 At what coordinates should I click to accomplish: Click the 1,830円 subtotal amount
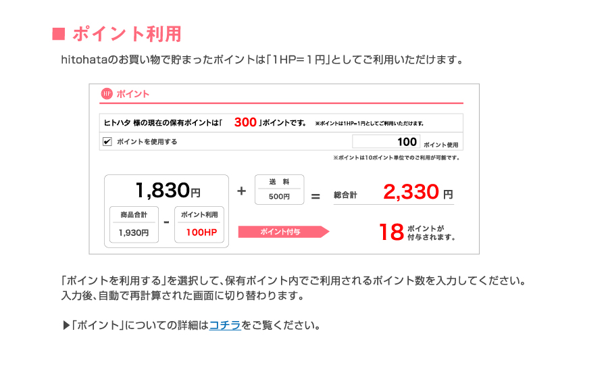(168, 190)
